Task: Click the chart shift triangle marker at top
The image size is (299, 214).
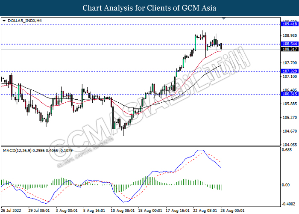Action: coord(224,18)
